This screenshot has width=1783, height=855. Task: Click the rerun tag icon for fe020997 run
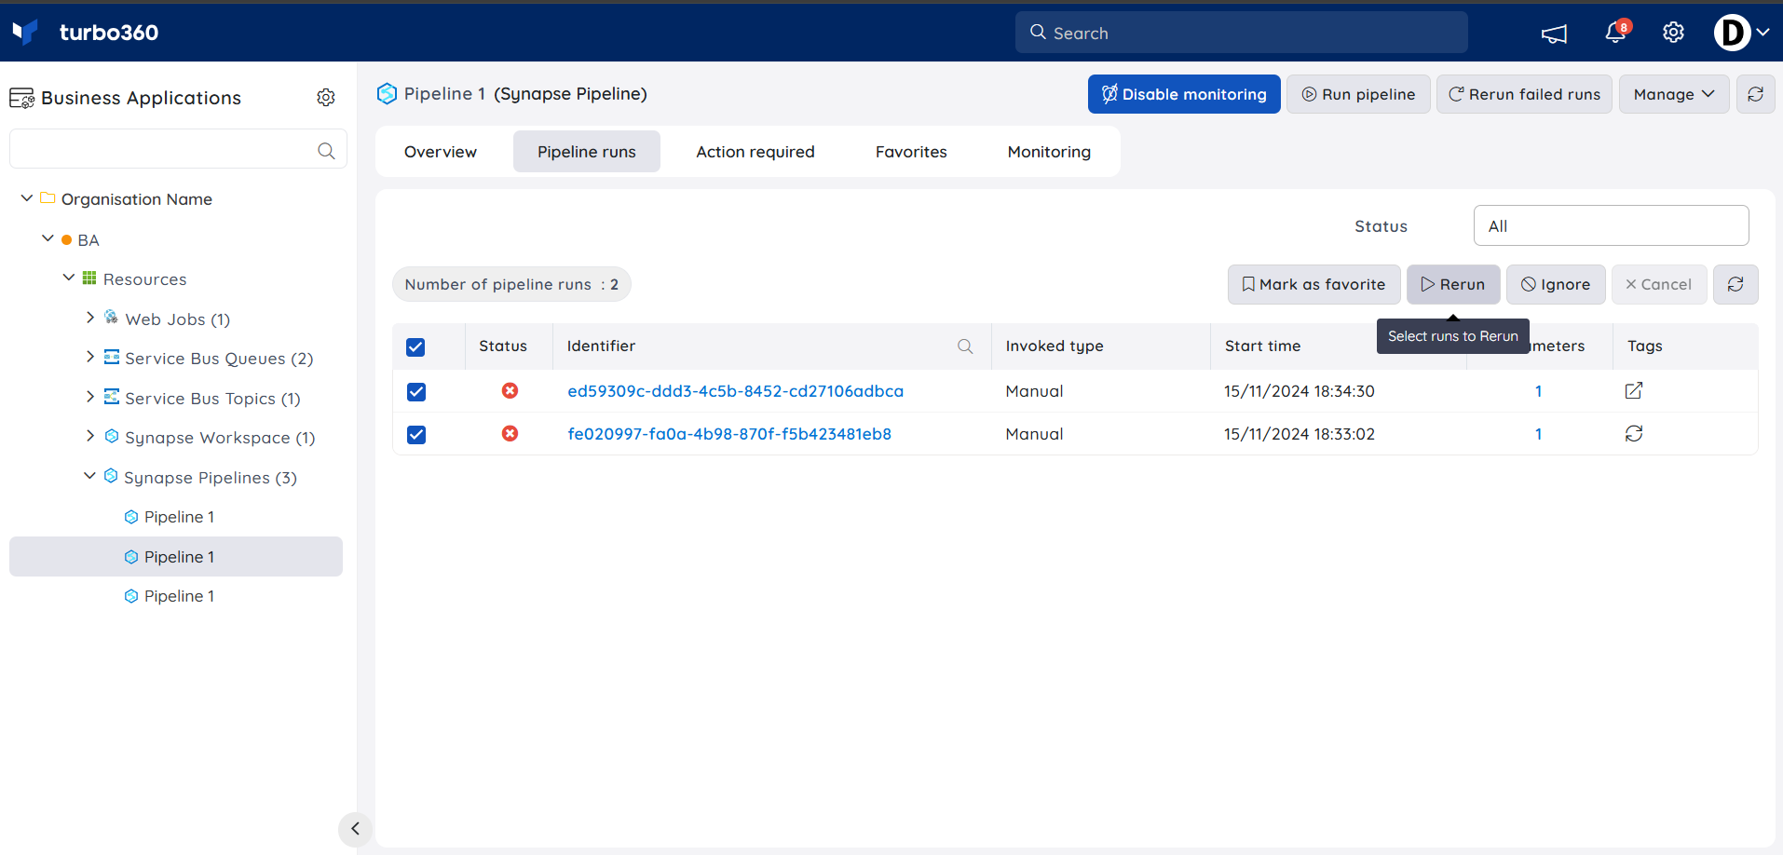1634,433
